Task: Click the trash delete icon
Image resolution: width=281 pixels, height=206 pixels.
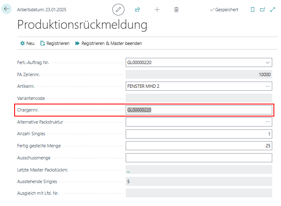Action: 176,9
